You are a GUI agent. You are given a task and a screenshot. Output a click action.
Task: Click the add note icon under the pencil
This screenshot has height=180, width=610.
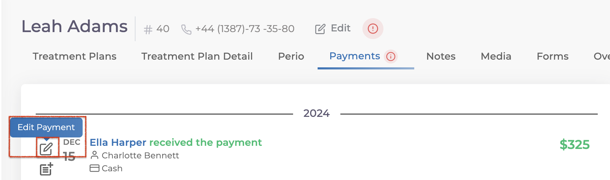click(46, 169)
